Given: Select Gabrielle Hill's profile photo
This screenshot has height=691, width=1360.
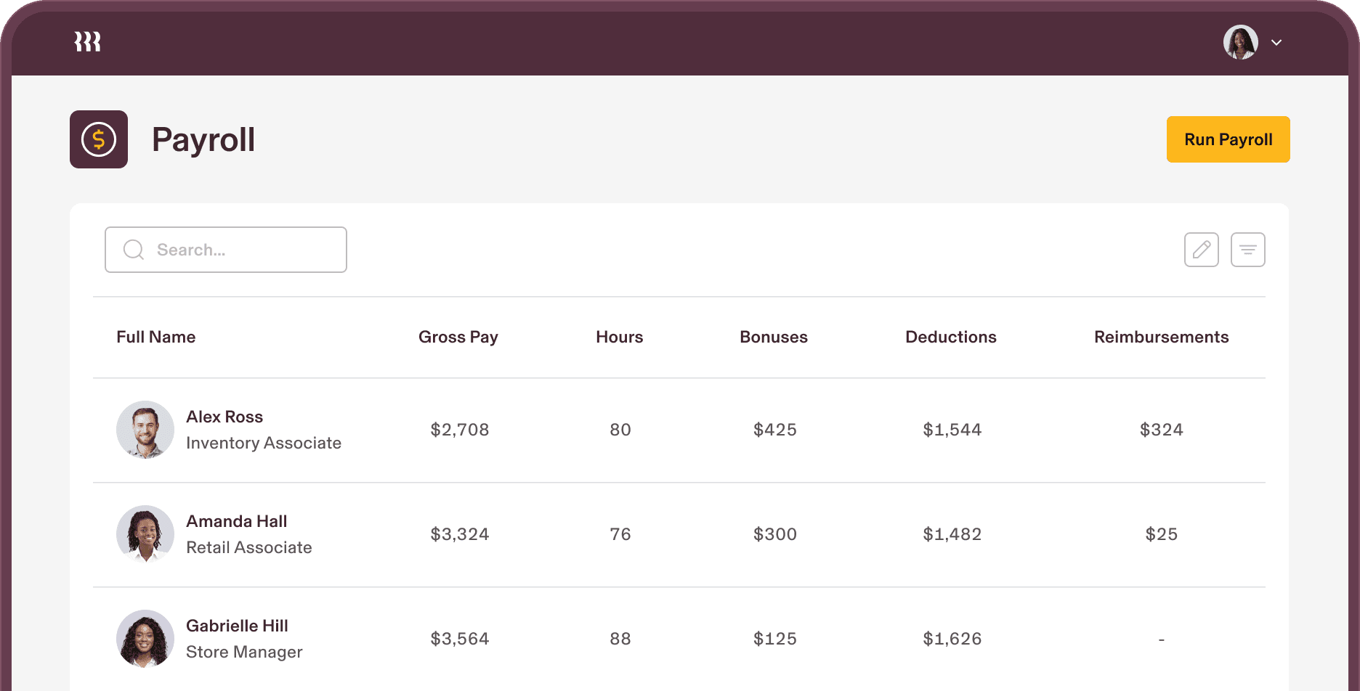Looking at the screenshot, I should point(145,639).
